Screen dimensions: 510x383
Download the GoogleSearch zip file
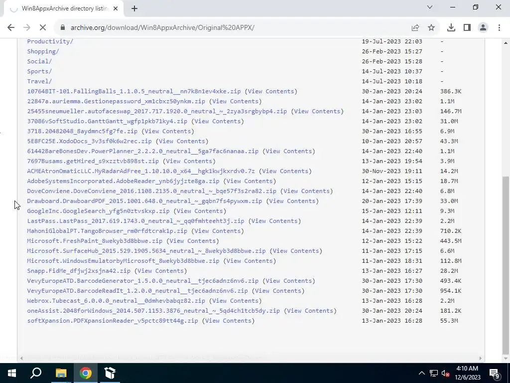tap(98, 211)
